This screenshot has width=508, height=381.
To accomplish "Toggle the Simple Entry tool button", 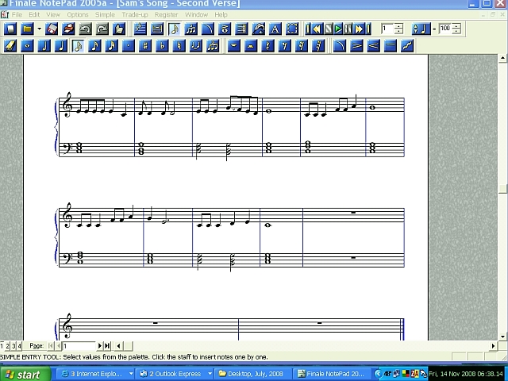I will pyautogui.click(x=175, y=29).
